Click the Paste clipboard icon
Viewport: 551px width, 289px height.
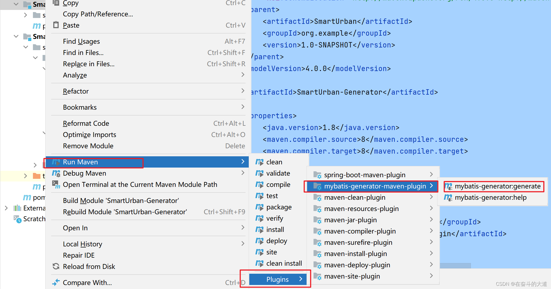coord(56,24)
